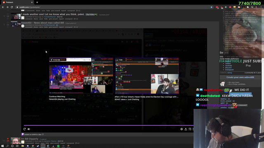Viewport: 264px width, 148px height.
Task: Click 'save' on the HasanAbi post
Action: tap(41, 27)
